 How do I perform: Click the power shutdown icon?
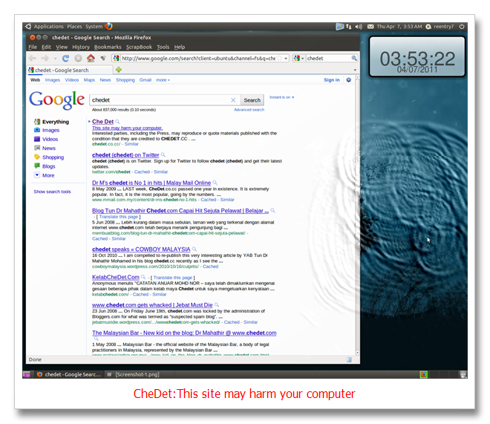pos(462,27)
